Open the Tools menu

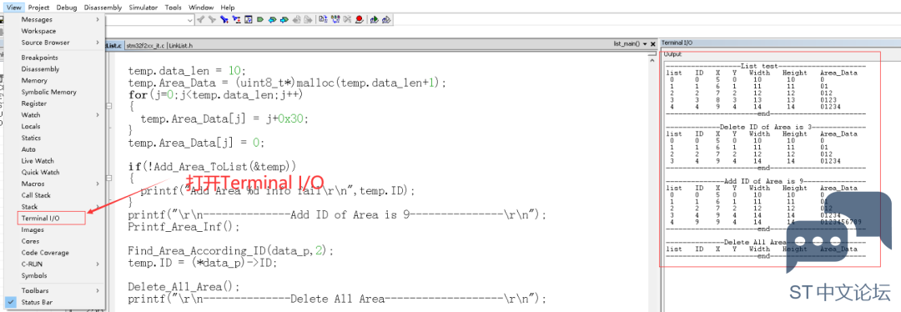(174, 8)
